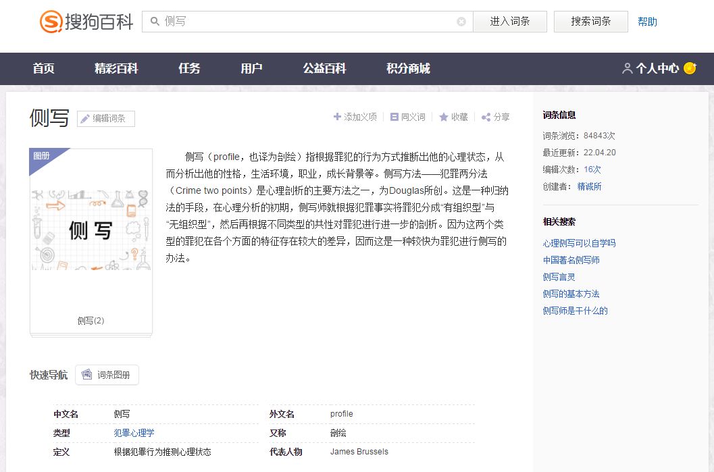Click the user avatar icon by 个人中心
This screenshot has height=472, width=714.
click(628, 68)
